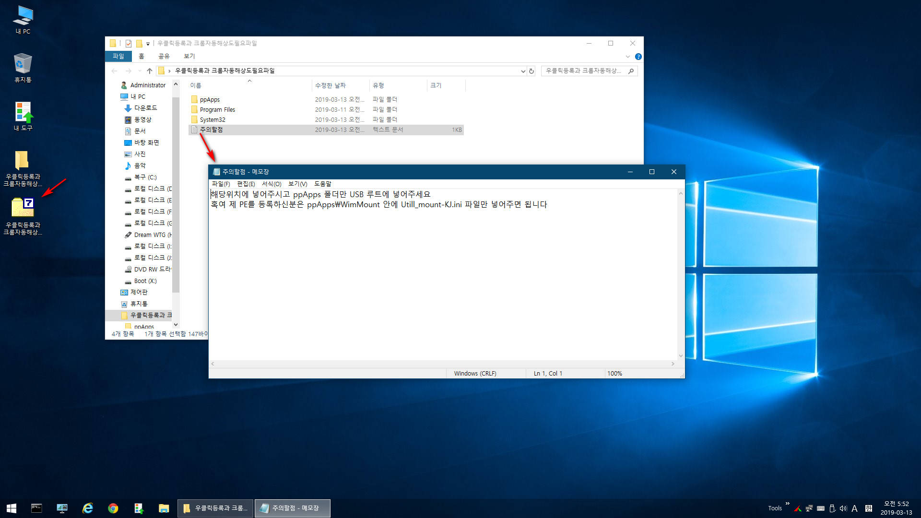
Task: Click navigation pane scroll down arrow
Action: pyautogui.click(x=176, y=325)
